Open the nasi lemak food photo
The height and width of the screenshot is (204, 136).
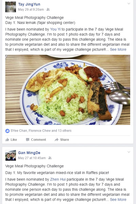pos(68,90)
